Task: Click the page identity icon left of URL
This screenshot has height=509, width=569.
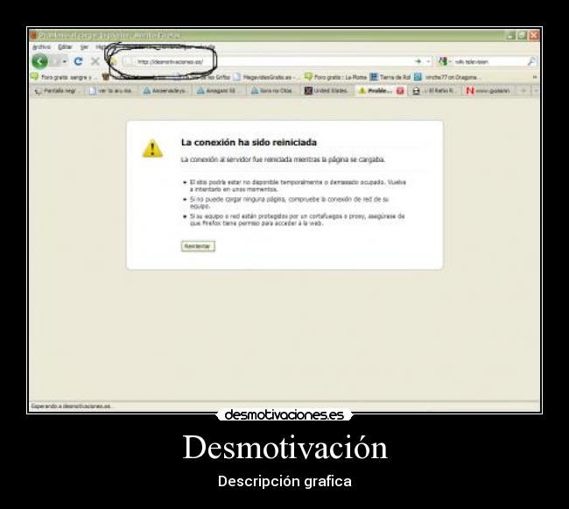Action: click(x=128, y=61)
